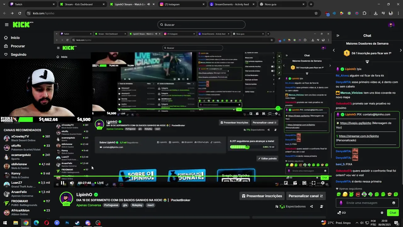This screenshot has height=227, width=403.
Task: Toggle theater mode on the player
Action: tap(304, 183)
